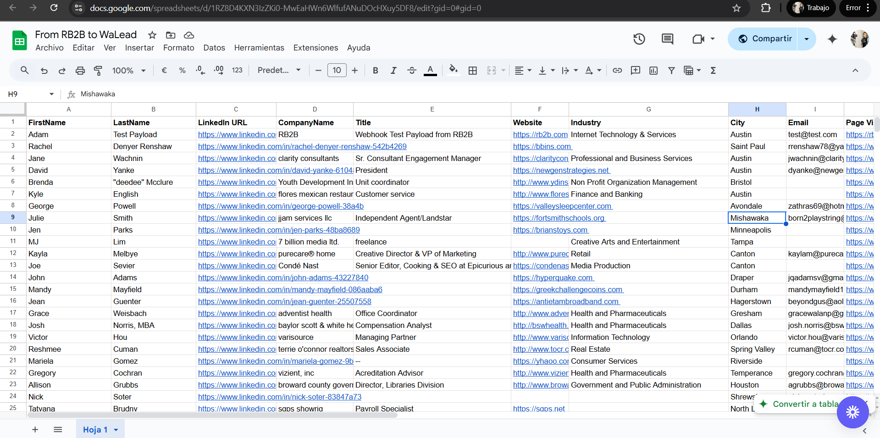Click the Compartir button
This screenshot has width=880, height=438.
pyautogui.click(x=764, y=39)
